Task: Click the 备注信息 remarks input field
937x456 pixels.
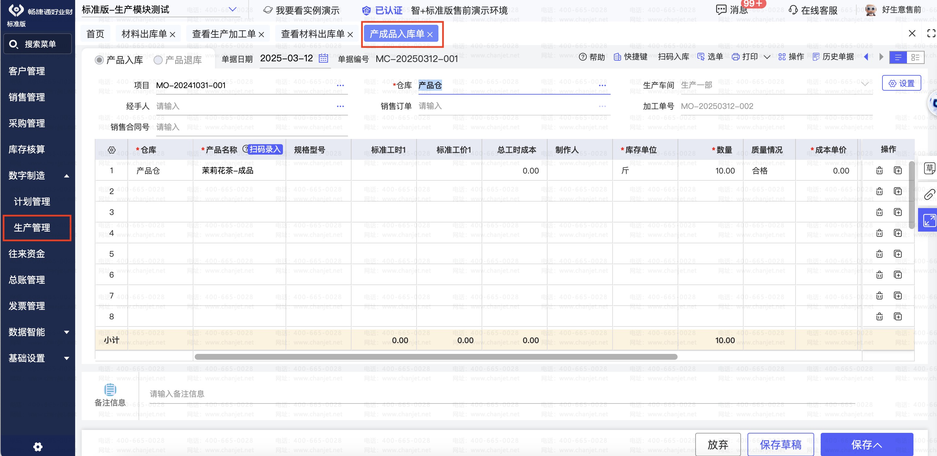Action: (502, 394)
